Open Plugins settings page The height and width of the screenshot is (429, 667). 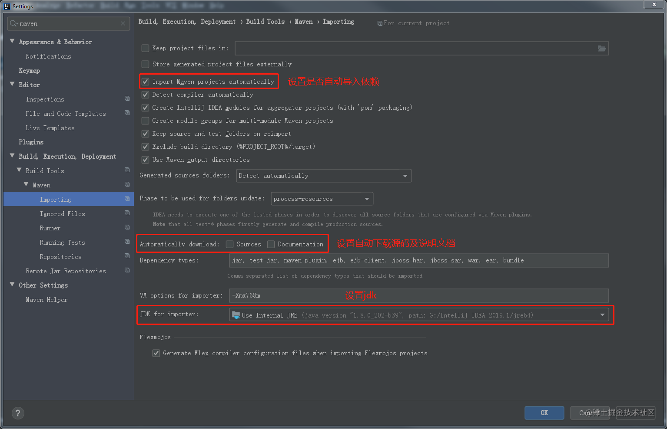(31, 142)
